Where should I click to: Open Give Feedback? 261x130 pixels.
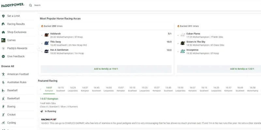pos(16,56)
